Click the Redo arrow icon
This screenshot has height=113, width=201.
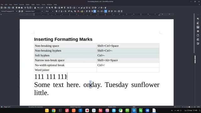(42, 8)
